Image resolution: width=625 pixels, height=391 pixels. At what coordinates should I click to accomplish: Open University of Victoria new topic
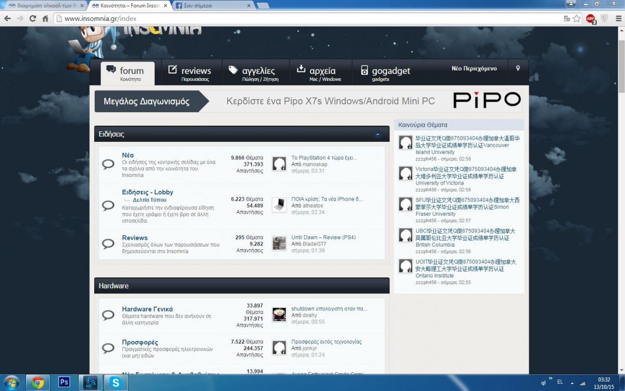tap(466, 176)
